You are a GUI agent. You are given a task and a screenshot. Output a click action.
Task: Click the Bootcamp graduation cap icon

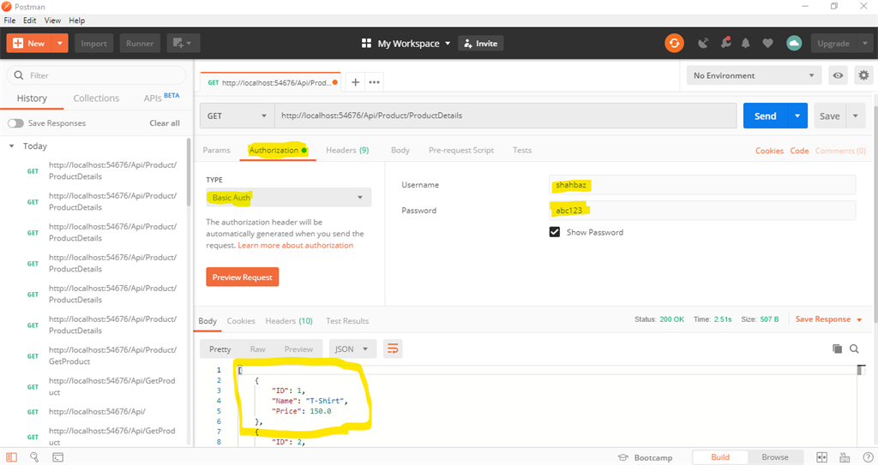622,457
